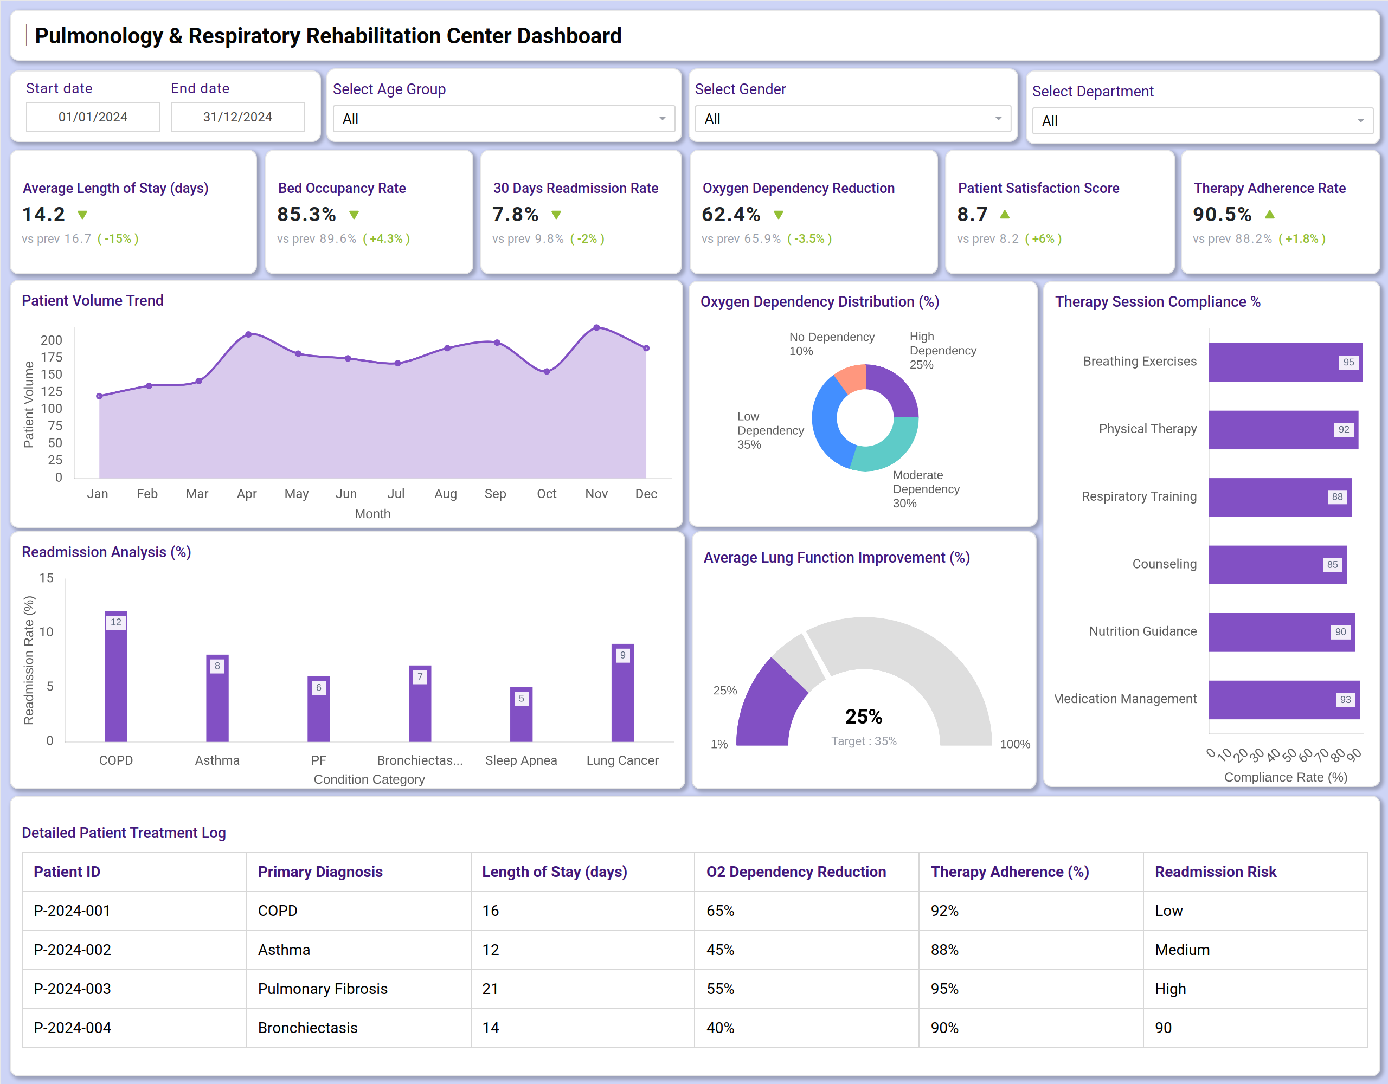Click the Medication Management compliance bar
Image resolution: width=1388 pixels, height=1084 pixels.
[x=1284, y=699]
